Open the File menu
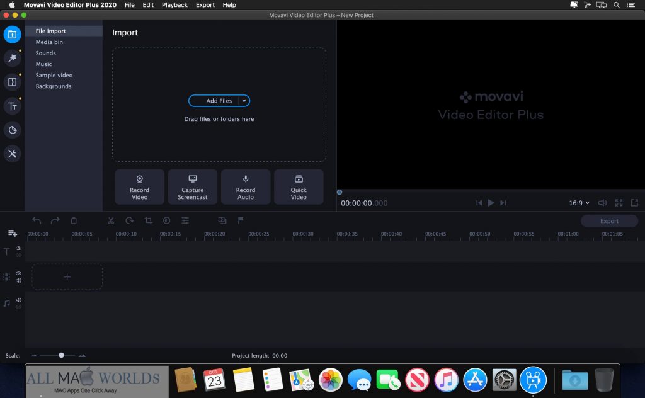 pos(130,5)
